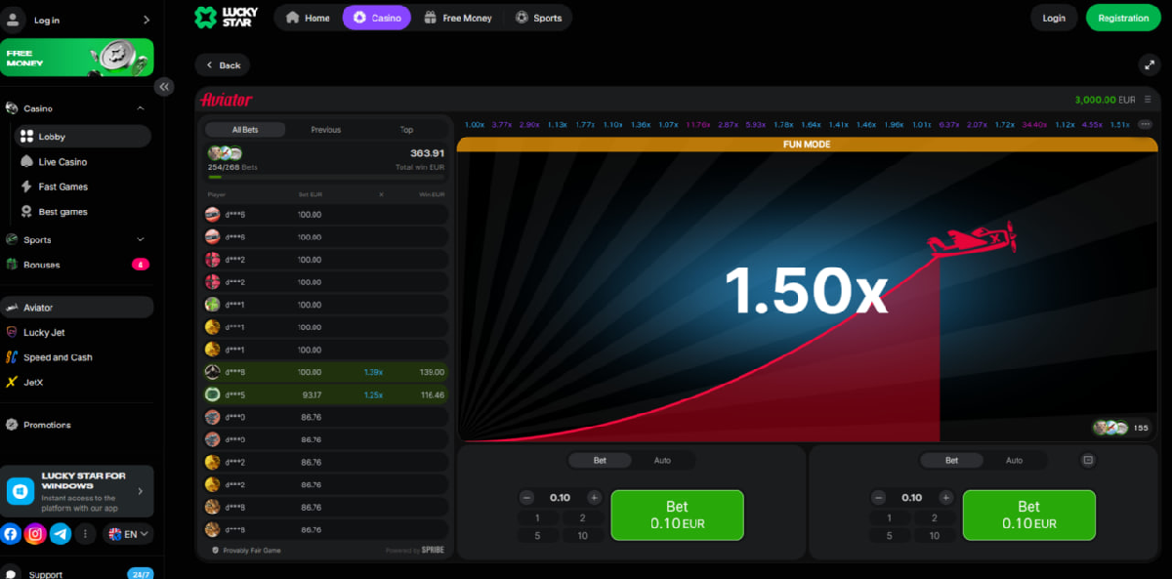Click the Aviator game logo
This screenshot has width=1172, height=579.
[227, 100]
